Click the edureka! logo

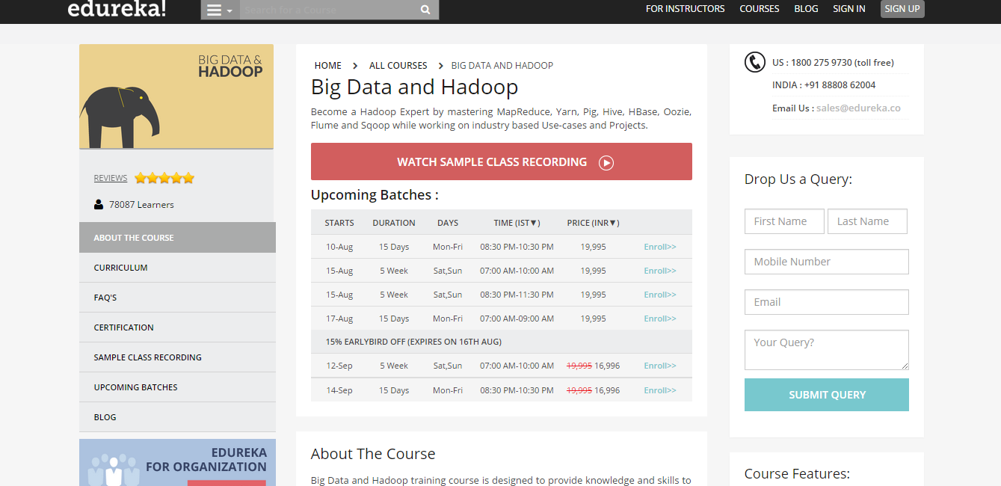click(x=117, y=8)
